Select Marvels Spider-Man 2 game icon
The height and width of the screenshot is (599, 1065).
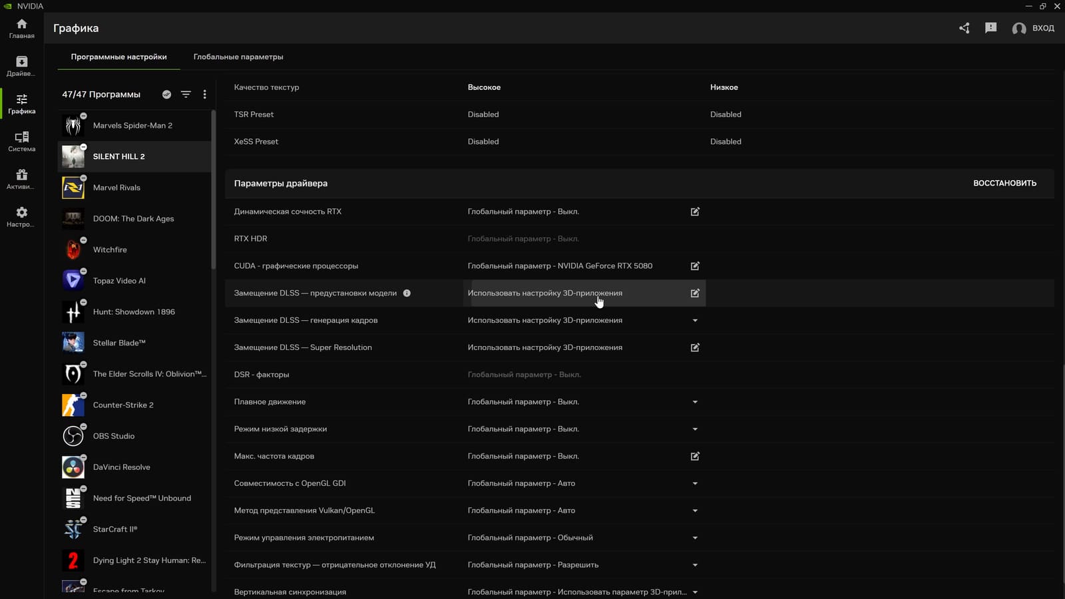pos(73,125)
